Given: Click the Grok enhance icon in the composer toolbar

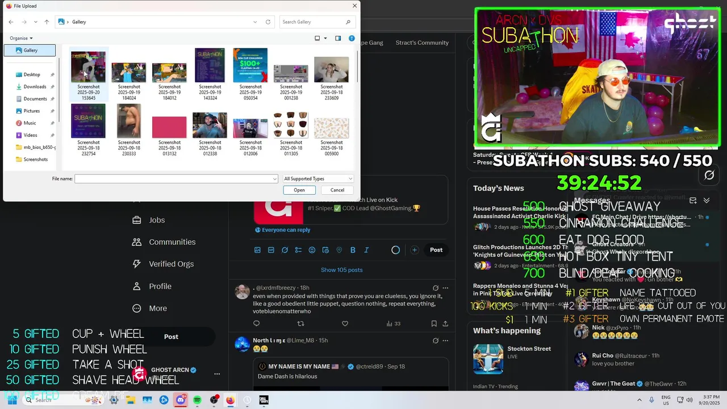Looking at the screenshot, I should (x=285, y=250).
